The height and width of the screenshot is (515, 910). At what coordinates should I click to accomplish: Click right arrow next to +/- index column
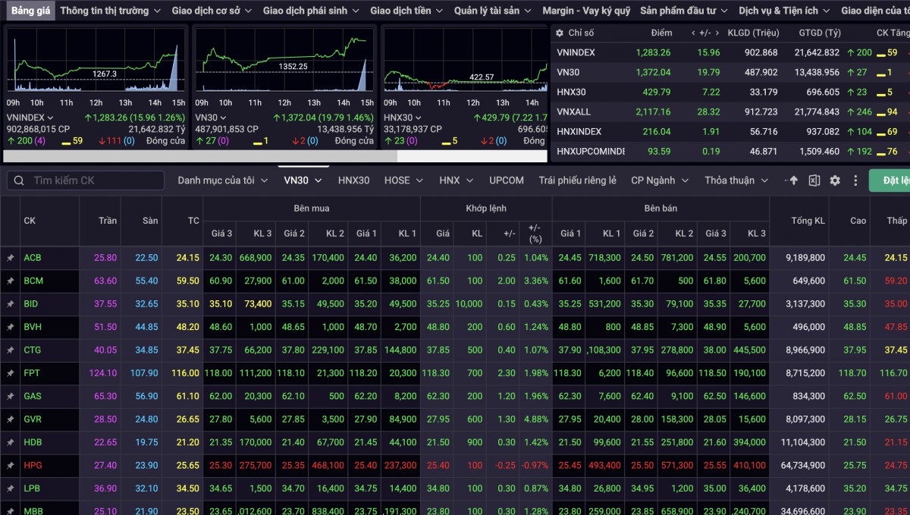tap(717, 33)
